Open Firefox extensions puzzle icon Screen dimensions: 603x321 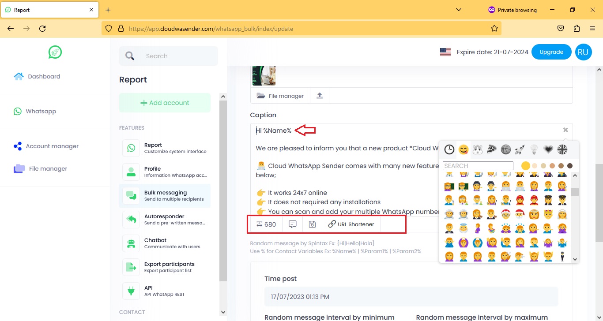(x=577, y=28)
